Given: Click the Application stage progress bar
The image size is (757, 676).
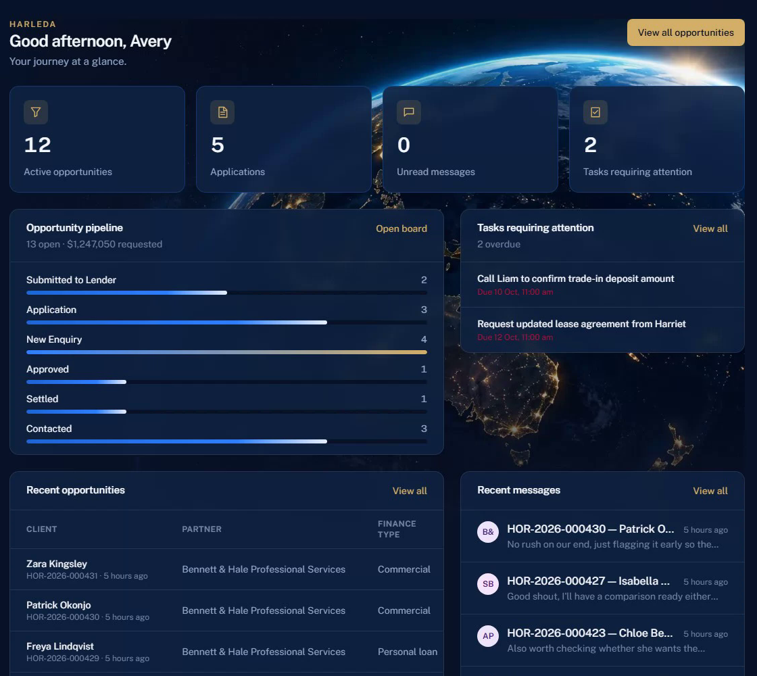Looking at the screenshot, I should pyautogui.click(x=226, y=322).
